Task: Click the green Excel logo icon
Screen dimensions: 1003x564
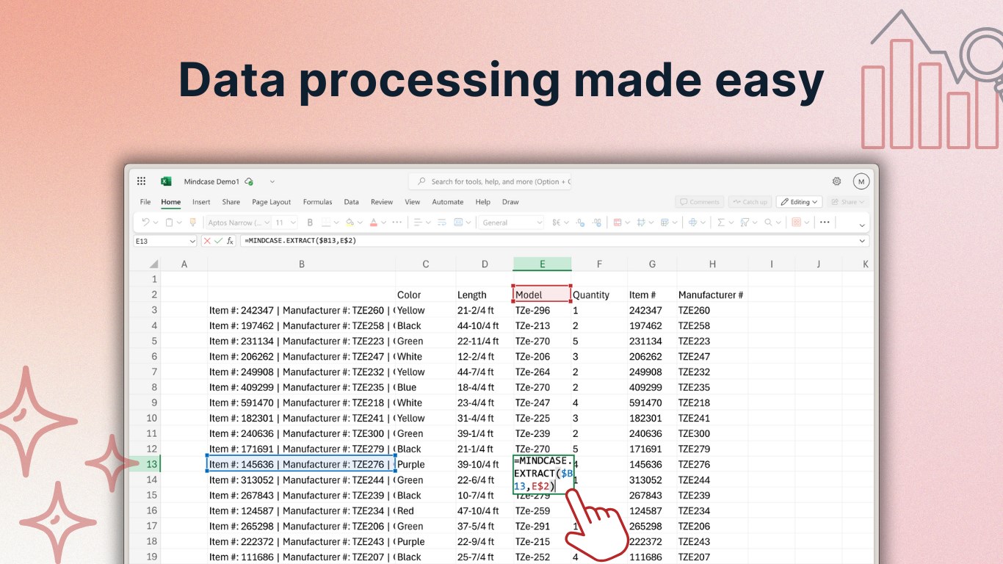Action: [x=166, y=181]
